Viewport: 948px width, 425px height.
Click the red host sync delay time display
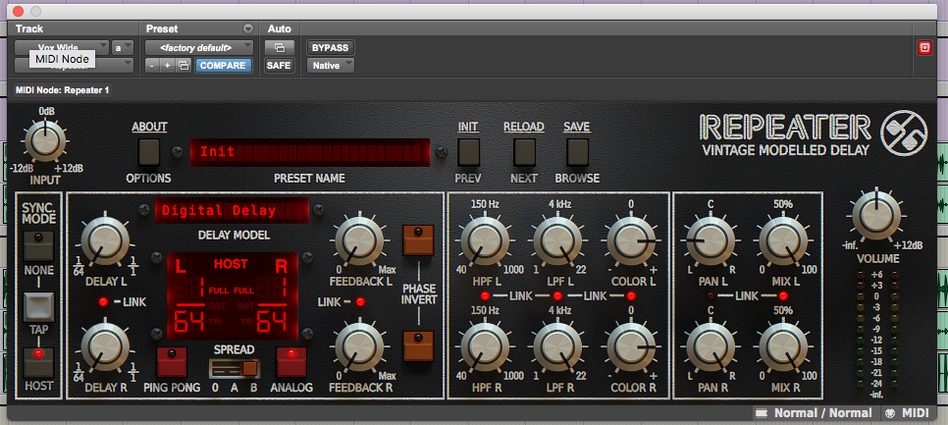(233, 295)
